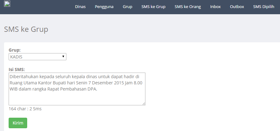Open the Inbox page
280x131 pixels.
point(215,7)
